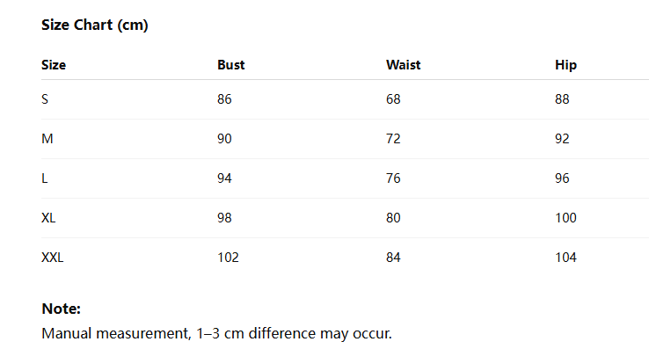Screen dimensions: 649x349
Task: Select hip value 100 for size XL
Action: click(565, 218)
